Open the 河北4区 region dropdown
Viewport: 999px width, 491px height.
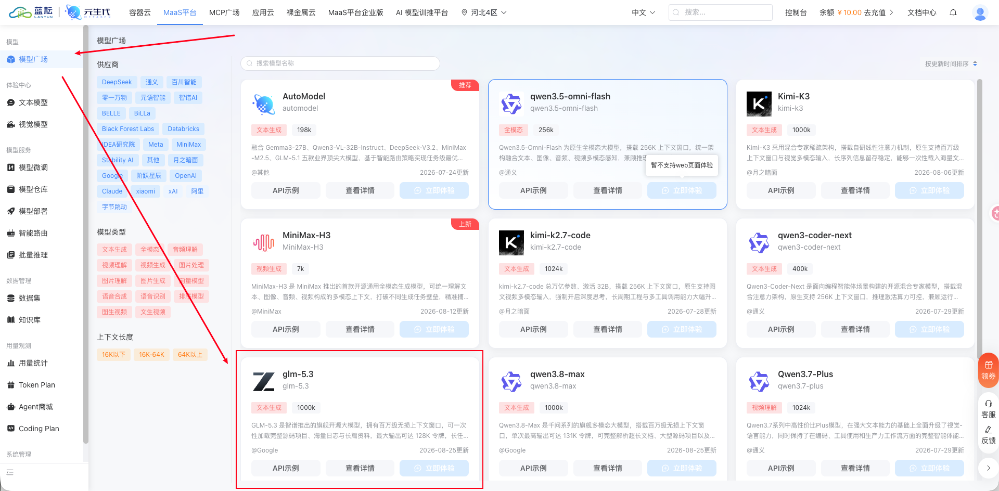click(484, 12)
